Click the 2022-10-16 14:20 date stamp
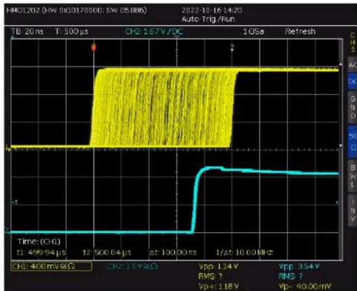Image resolution: width=357 pixels, height=291 pixels. click(211, 10)
